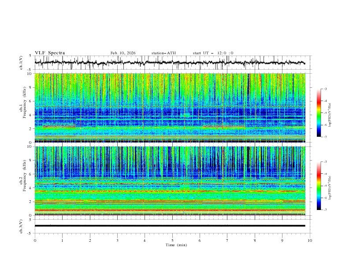Select the log(PSD) label beside ch.1 color bar
349x270 pixels.
coord(330,115)
